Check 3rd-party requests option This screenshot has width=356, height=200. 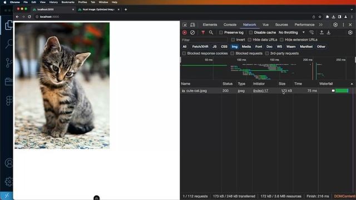point(267,53)
